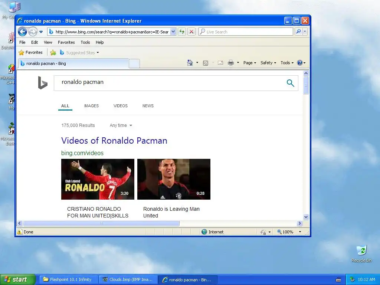This screenshot has height=285, width=380.
Task: Open the Windows start button
Action: coord(17,279)
